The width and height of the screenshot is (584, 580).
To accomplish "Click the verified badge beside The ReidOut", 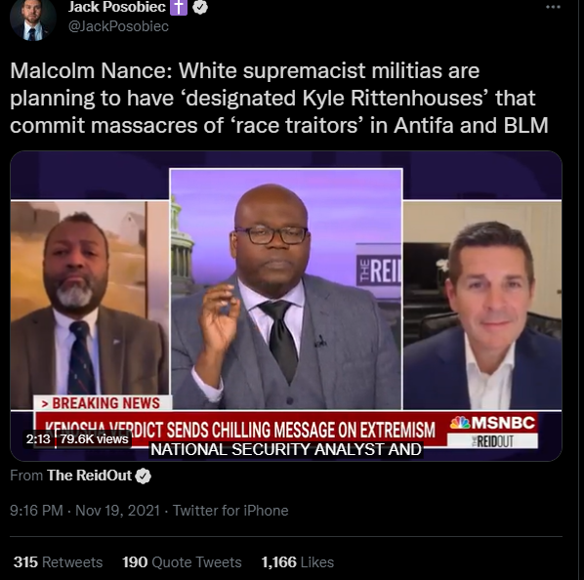I will (x=143, y=476).
